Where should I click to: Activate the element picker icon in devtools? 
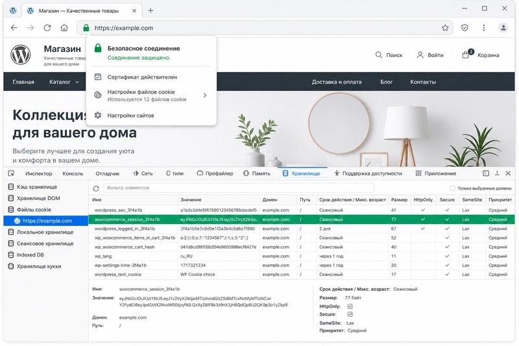(11, 173)
